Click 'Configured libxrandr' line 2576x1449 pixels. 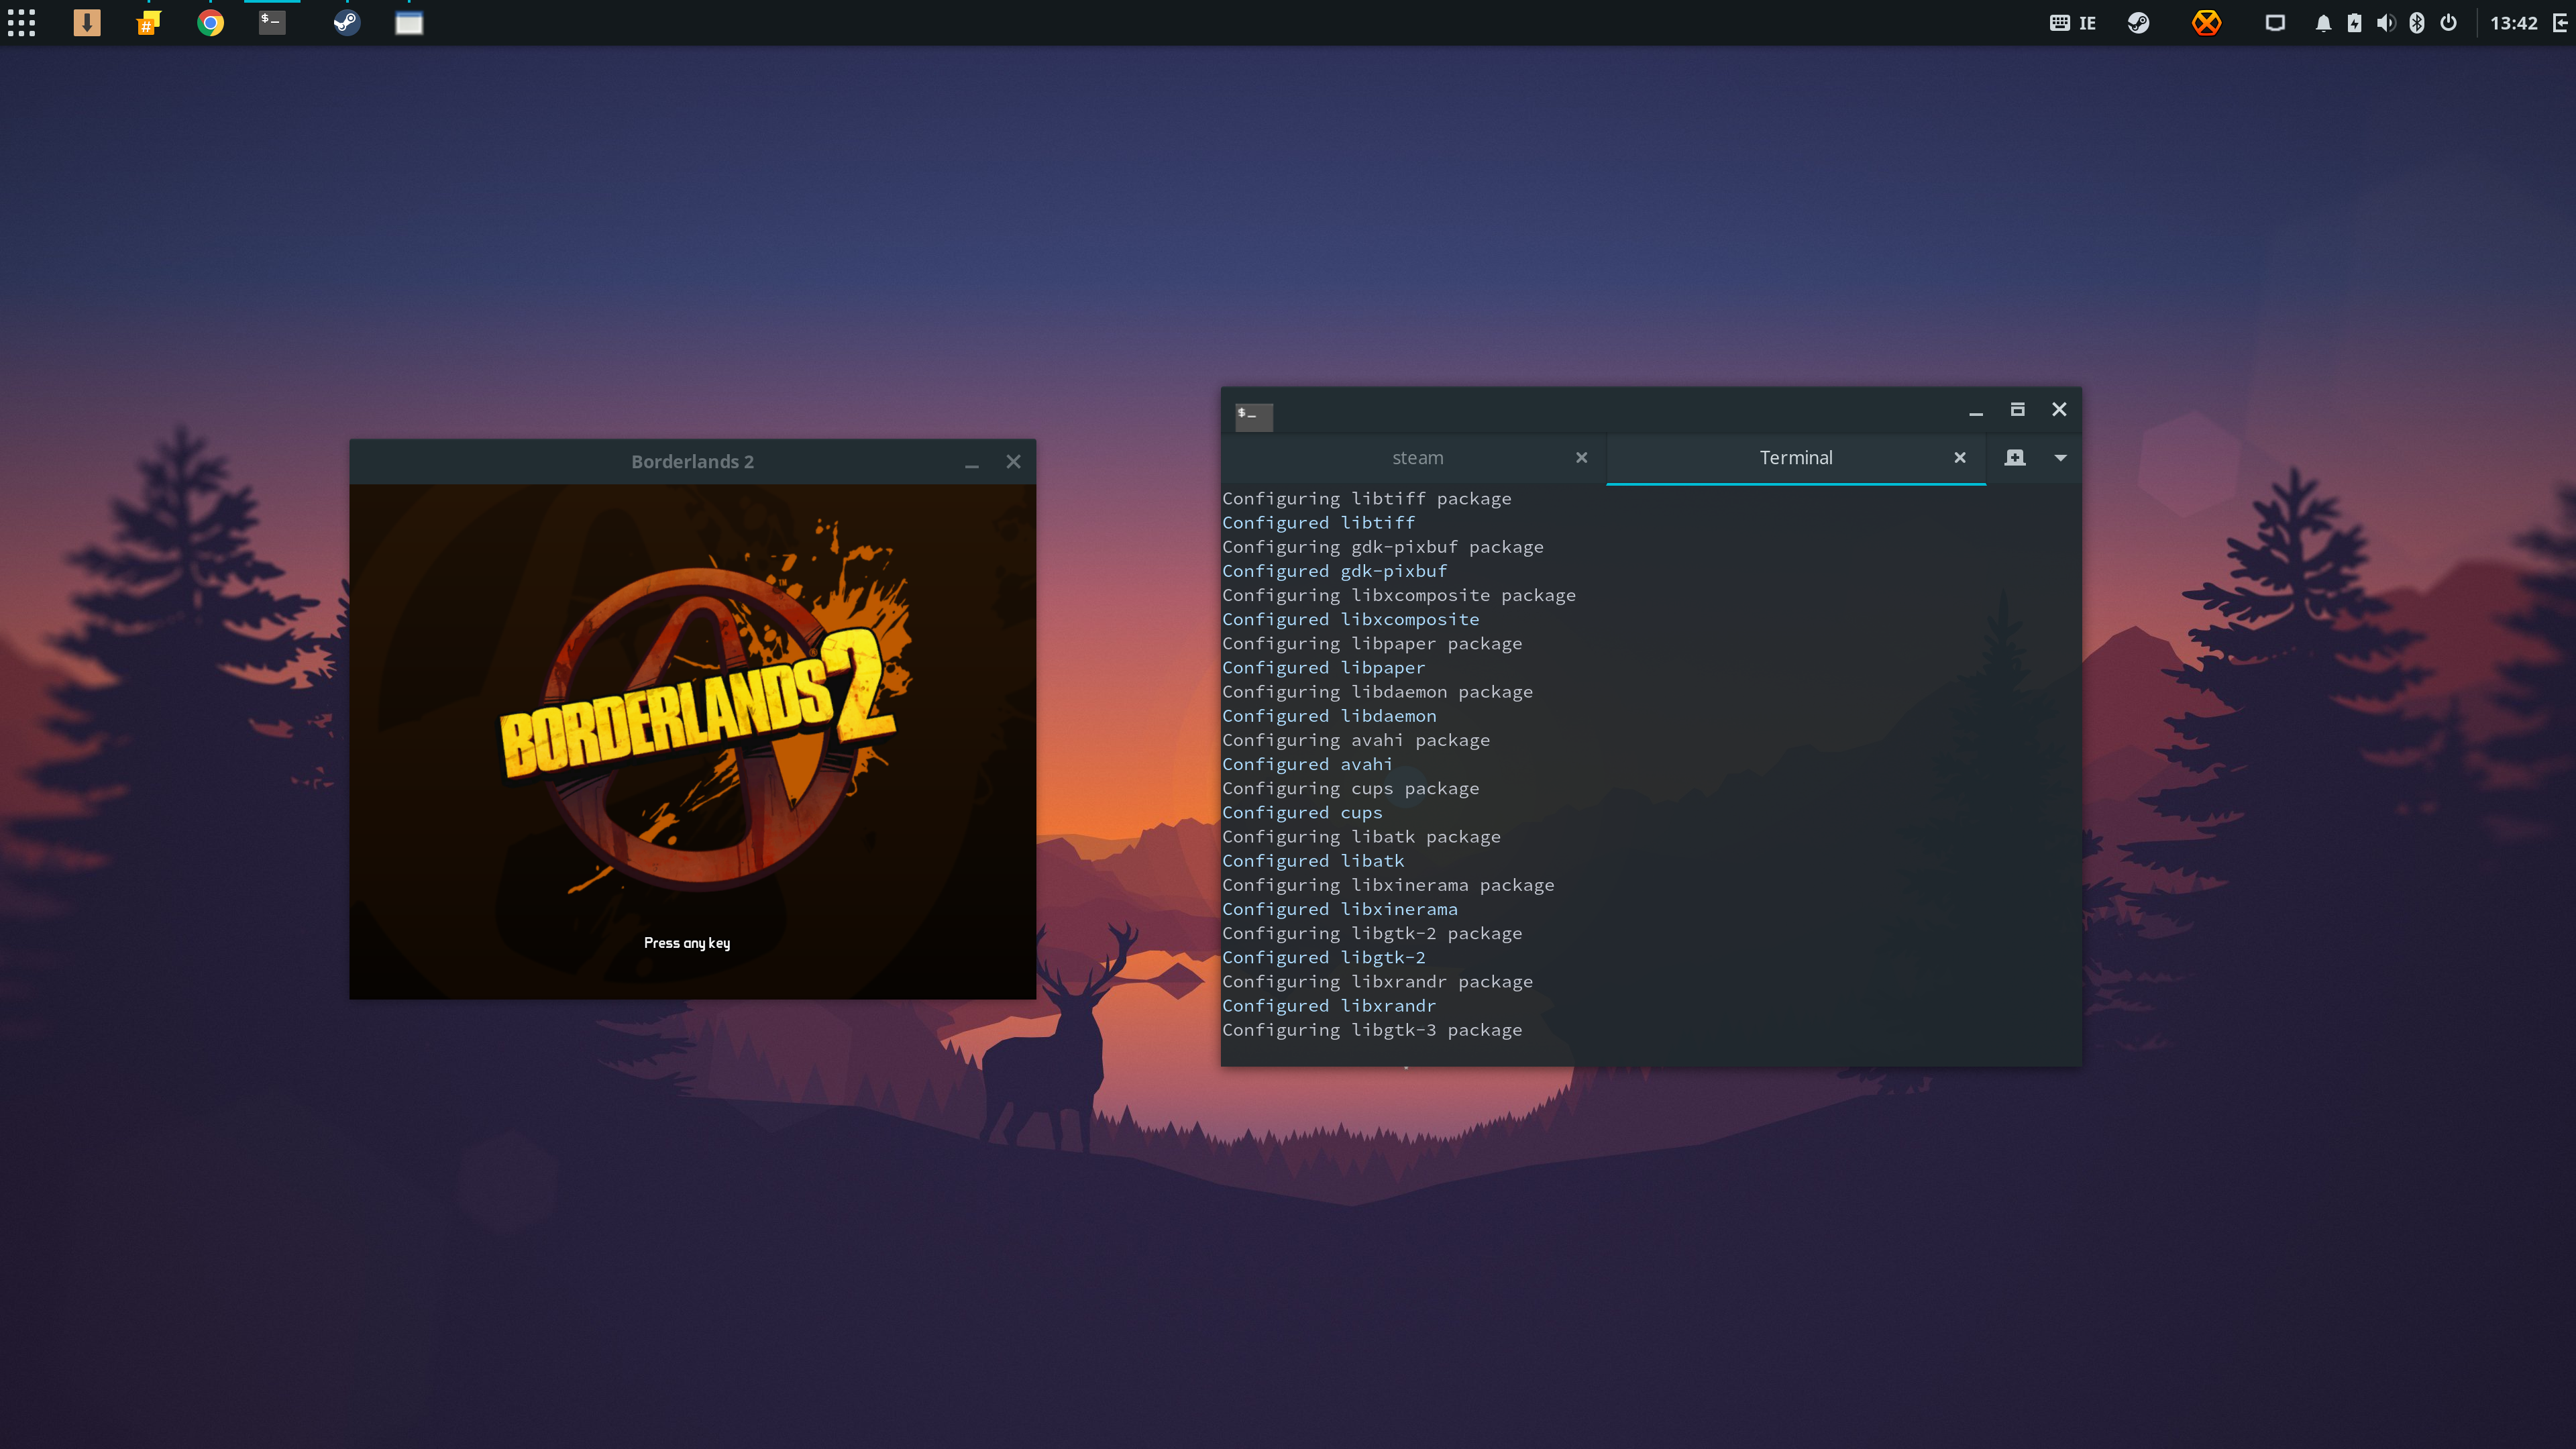pos(1329,1006)
